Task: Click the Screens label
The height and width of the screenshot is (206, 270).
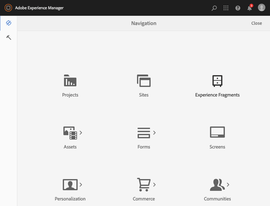Action: point(217,147)
